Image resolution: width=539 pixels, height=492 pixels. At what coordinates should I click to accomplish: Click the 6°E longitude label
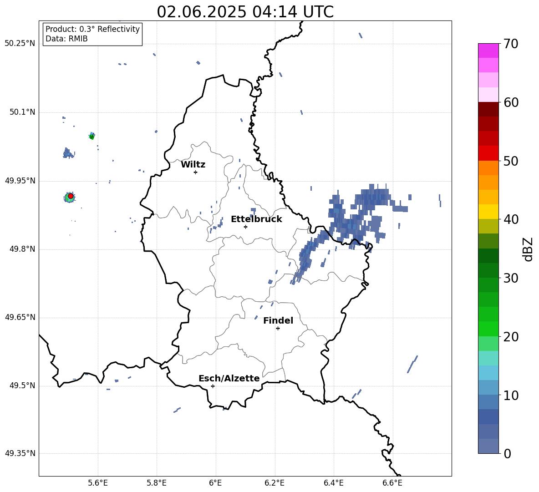click(x=215, y=483)
